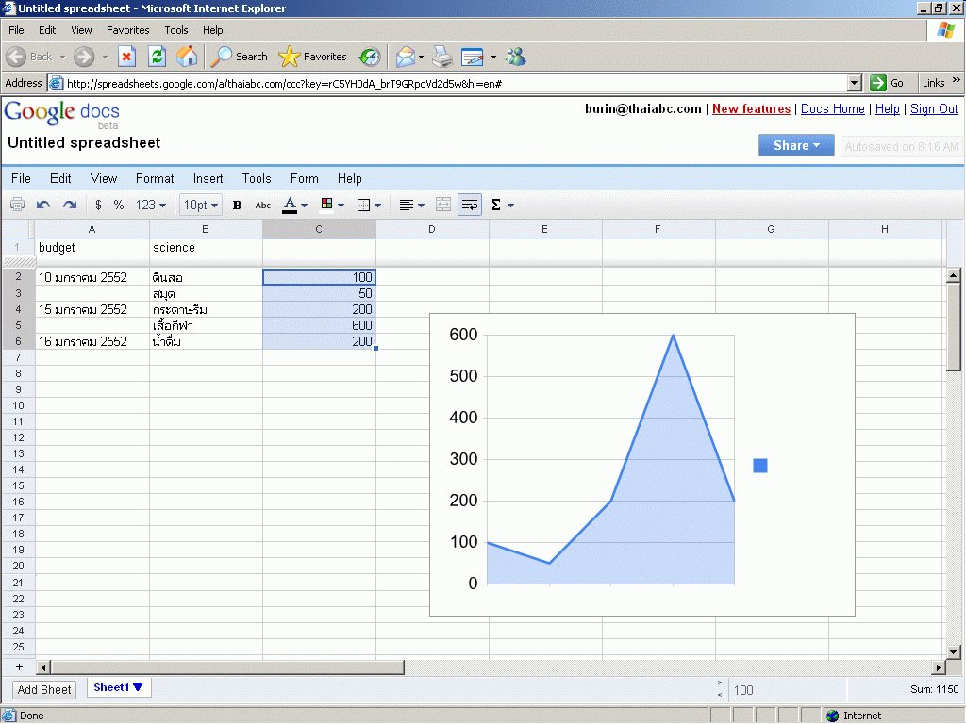Toggle wrap text button
Image resolution: width=966 pixels, height=724 pixels.
click(x=470, y=205)
